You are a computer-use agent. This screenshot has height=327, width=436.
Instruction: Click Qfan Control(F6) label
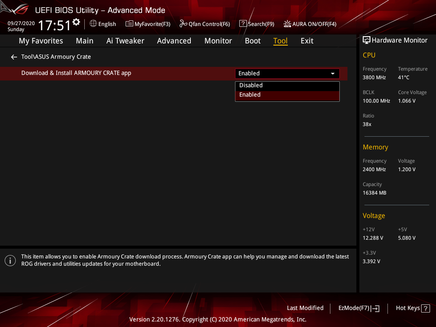[x=209, y=24]
